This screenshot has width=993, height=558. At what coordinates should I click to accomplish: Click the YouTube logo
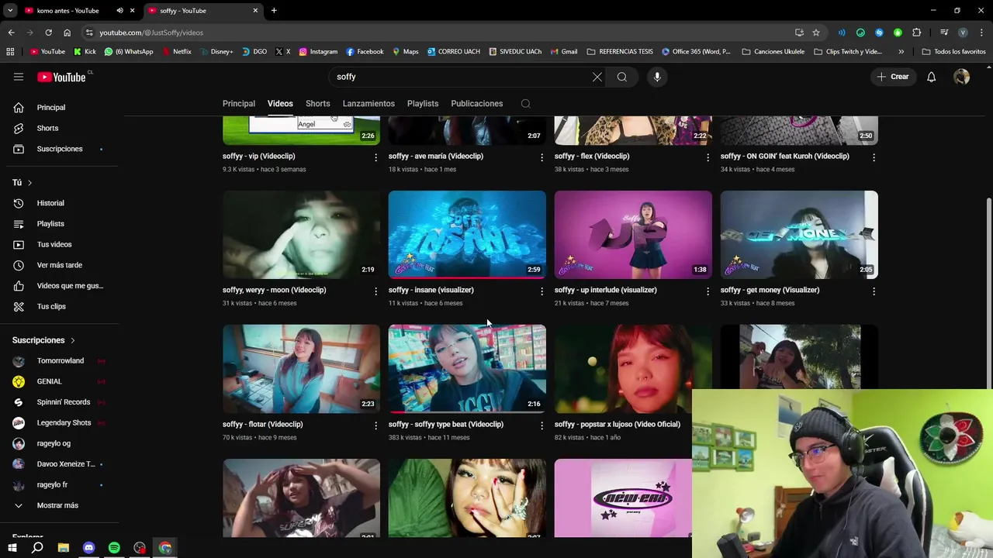(x=62, y=77)
